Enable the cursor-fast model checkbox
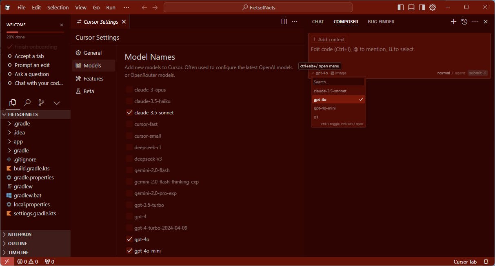 click(129, 124)
